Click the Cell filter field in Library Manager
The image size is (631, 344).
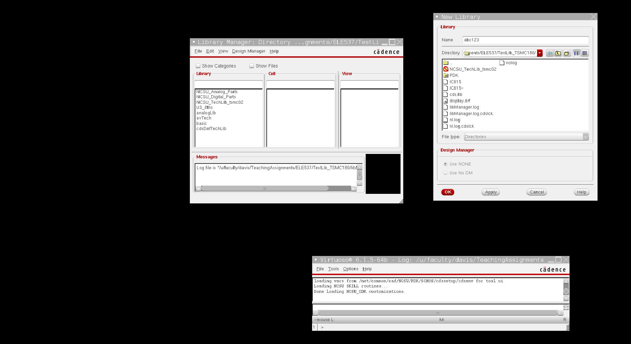[x=300, y=84]
